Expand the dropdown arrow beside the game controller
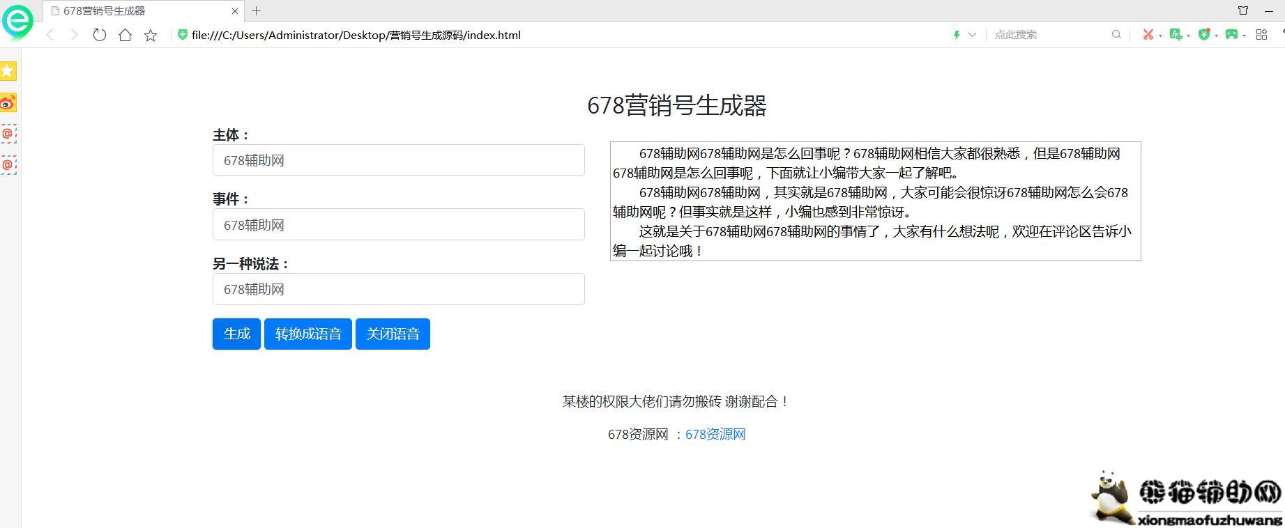This screenshot has height=528, width=1285. pyautogui.click(x=1245, y=35)
